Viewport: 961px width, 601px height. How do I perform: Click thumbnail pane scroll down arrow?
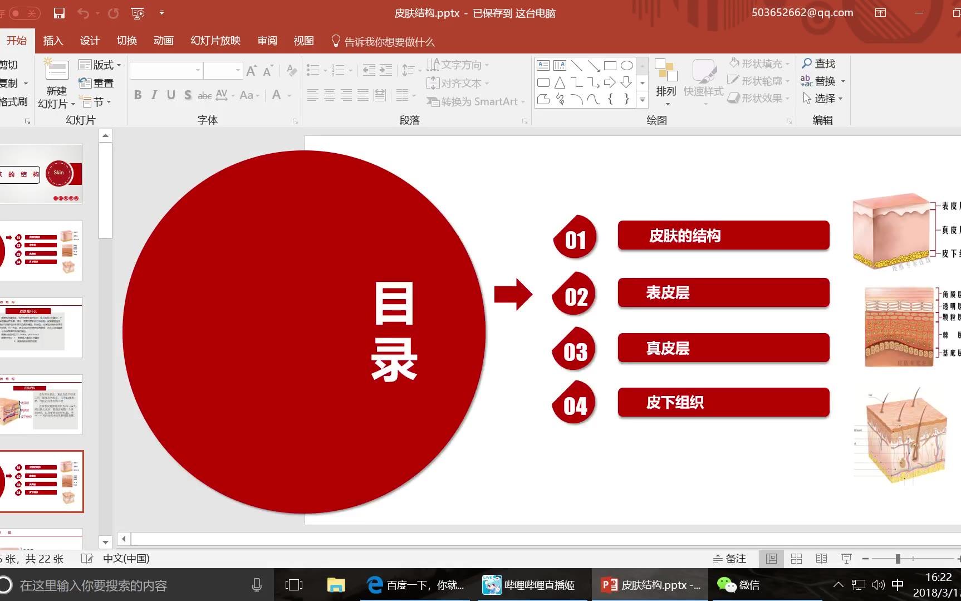tap(105, 542)
